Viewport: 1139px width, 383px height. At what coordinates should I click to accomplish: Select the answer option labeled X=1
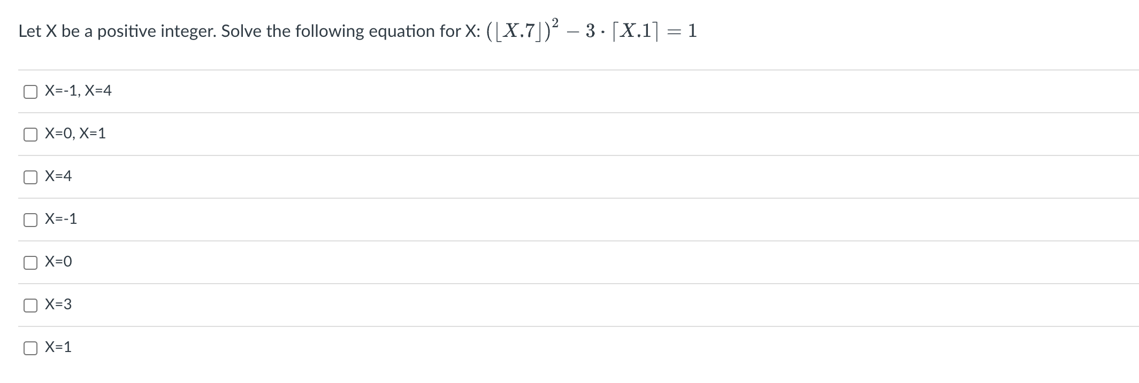(x=58, y=347)
